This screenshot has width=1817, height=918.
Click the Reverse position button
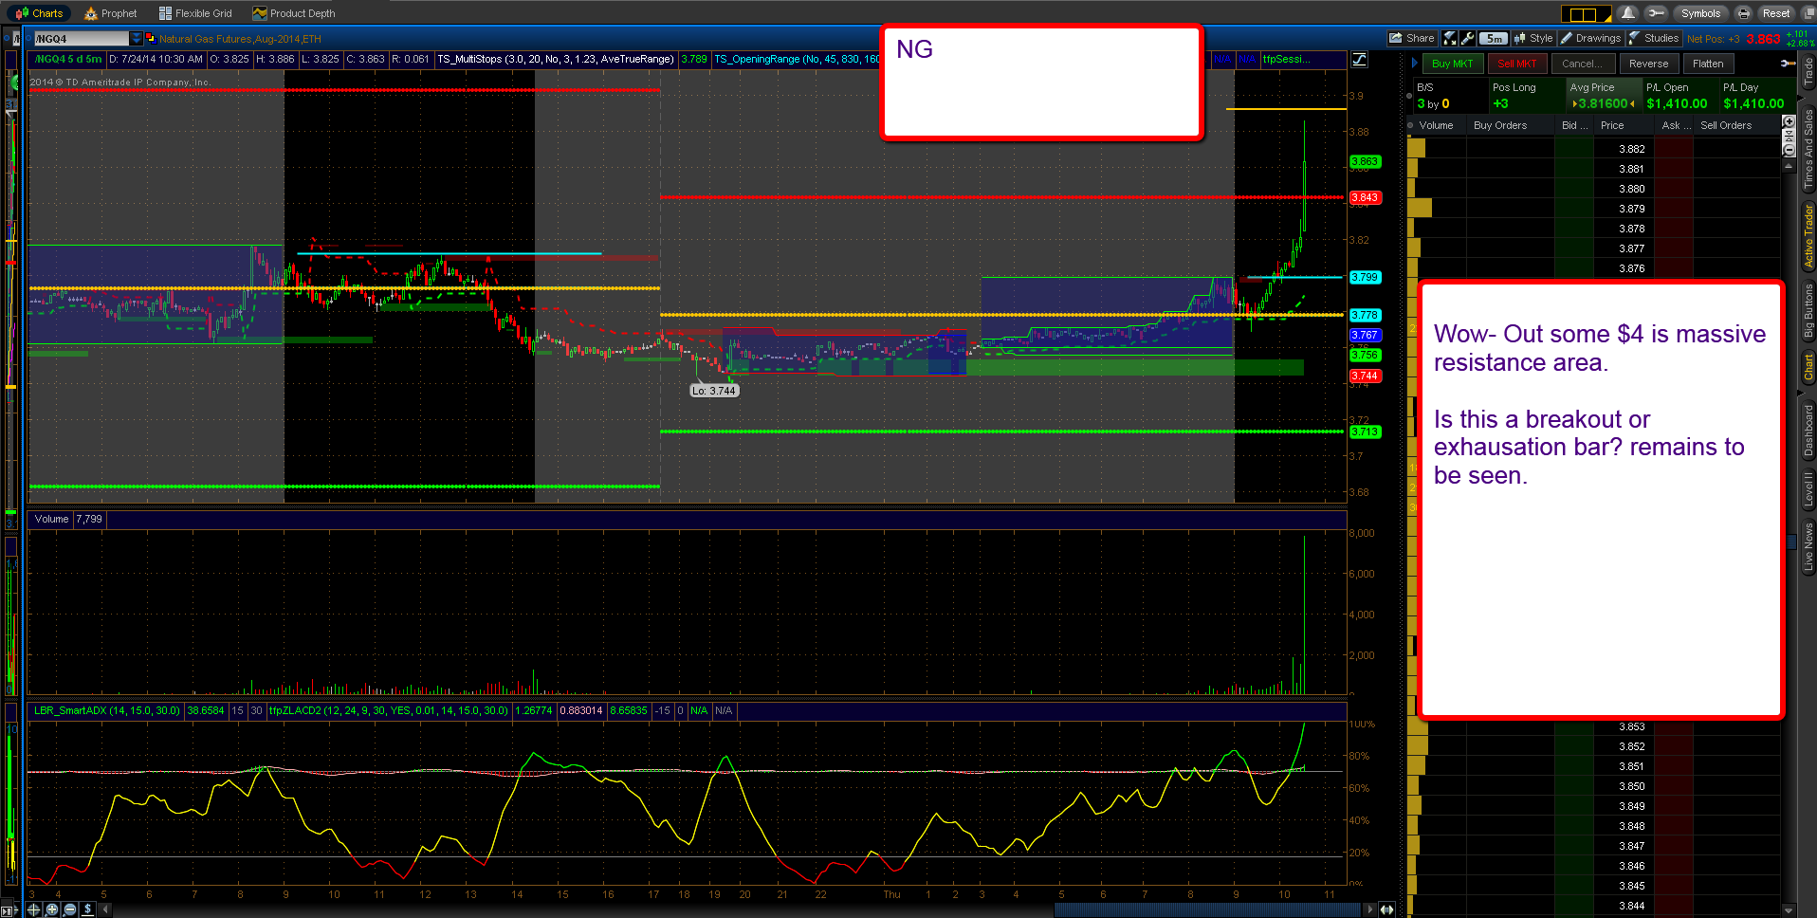[x=1648, y=64]
